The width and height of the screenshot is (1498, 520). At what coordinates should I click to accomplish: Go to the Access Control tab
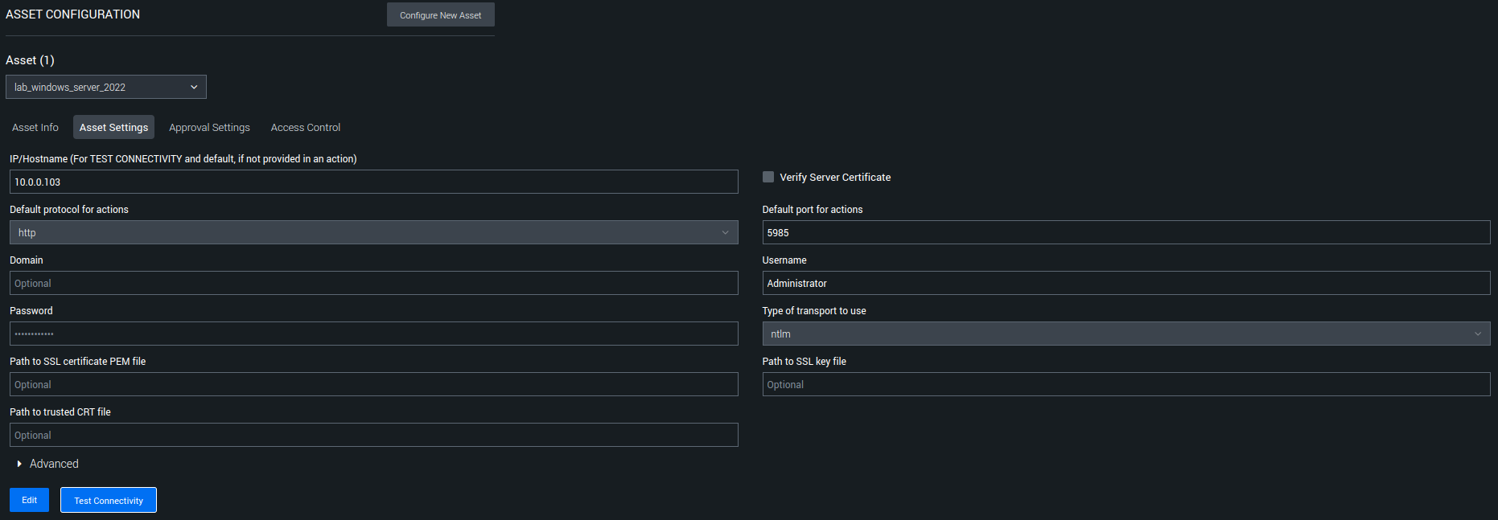[306, 128]
